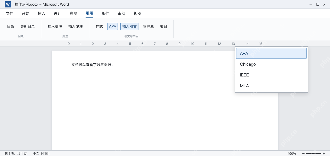Choose IEEE from the style list
Screen dimensions: 330x156
tap(271, 75)
